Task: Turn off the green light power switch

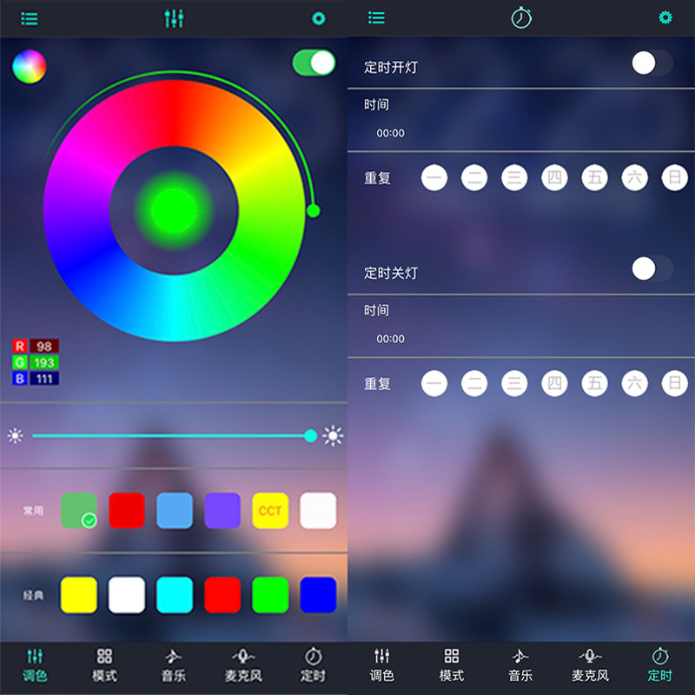Action: pos(314,63)
